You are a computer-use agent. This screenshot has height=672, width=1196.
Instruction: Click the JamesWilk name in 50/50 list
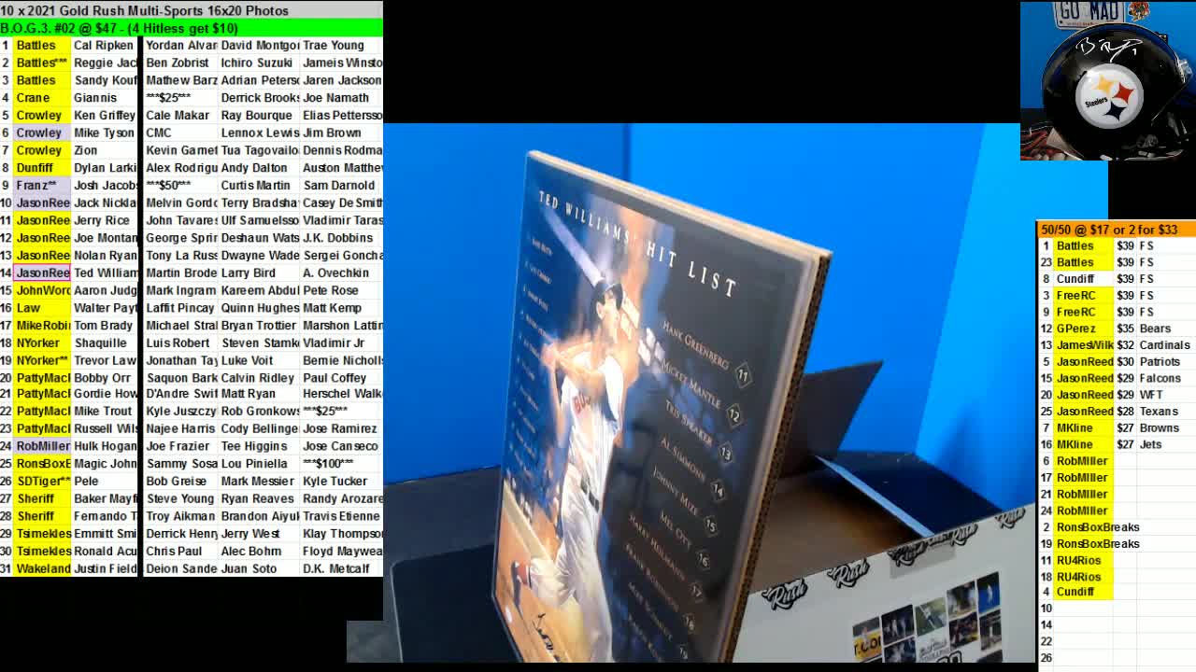1084,345
